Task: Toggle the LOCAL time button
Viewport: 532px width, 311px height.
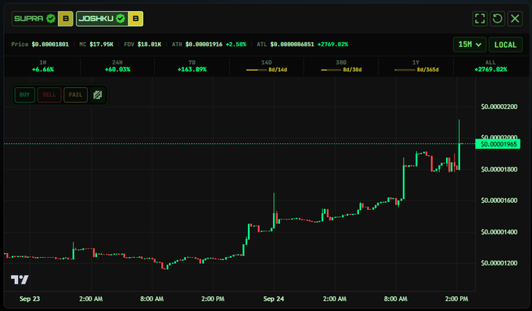Action: click(505, 45)
